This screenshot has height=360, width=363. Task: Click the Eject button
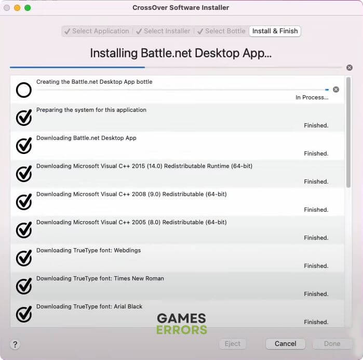coord(233,343)
